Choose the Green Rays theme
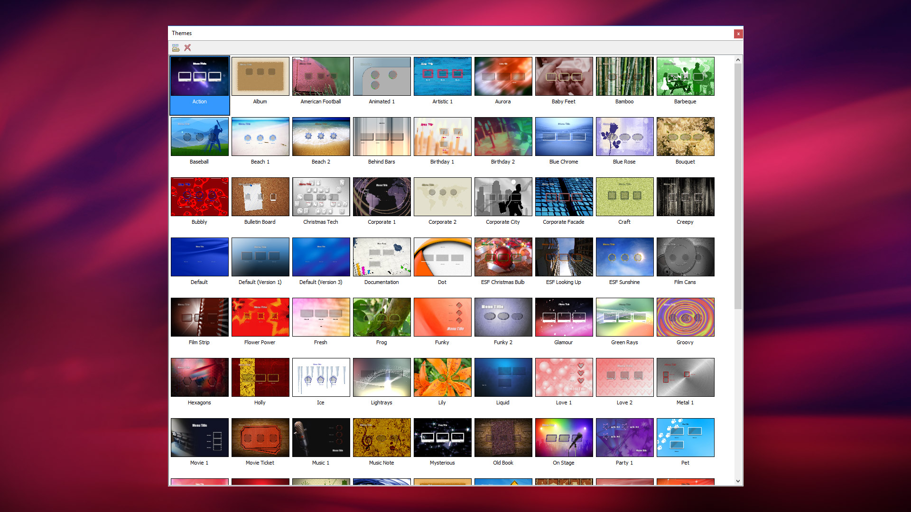 tap(624, 317)
